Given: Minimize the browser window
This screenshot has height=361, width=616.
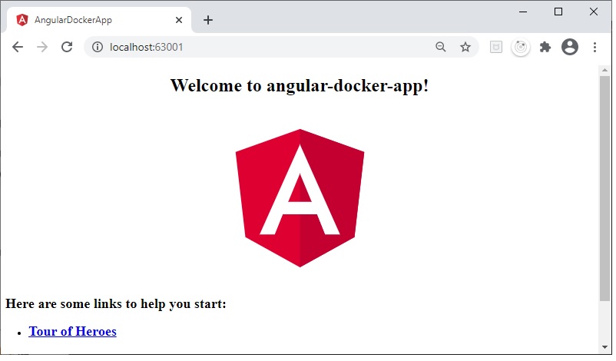Looking at the screenshot, I should (x=523, y=12).
